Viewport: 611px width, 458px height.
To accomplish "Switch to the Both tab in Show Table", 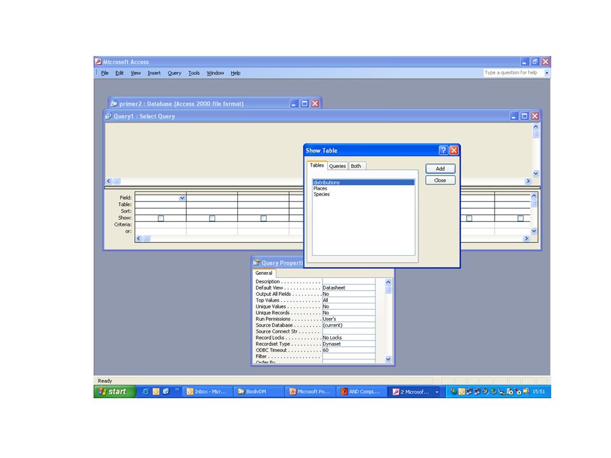I will pos(356,166).
